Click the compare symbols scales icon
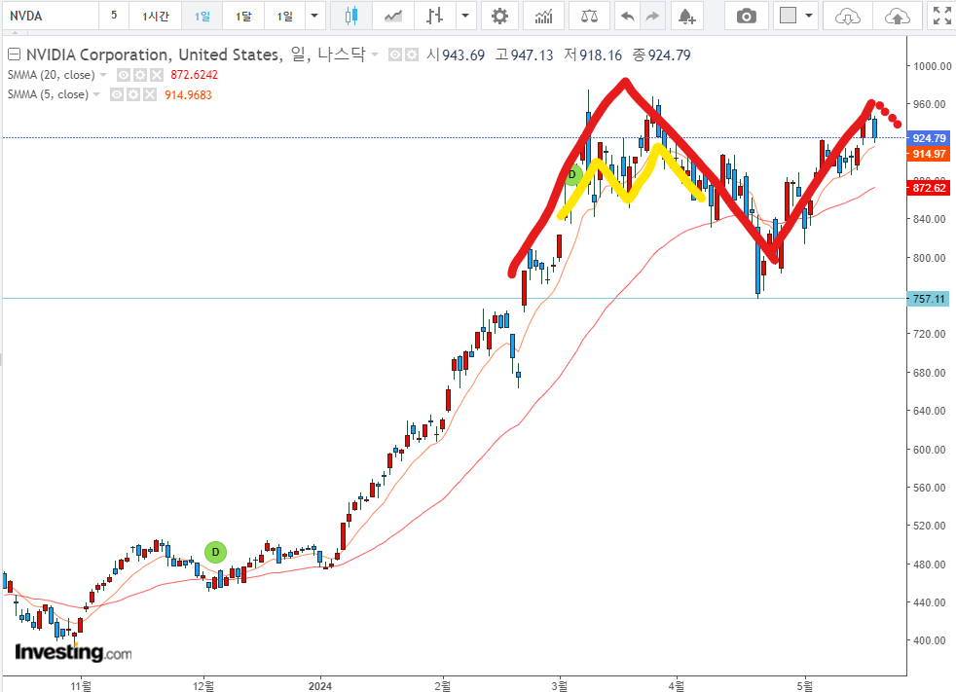This screenshot has width=956, height=692. 589,16
